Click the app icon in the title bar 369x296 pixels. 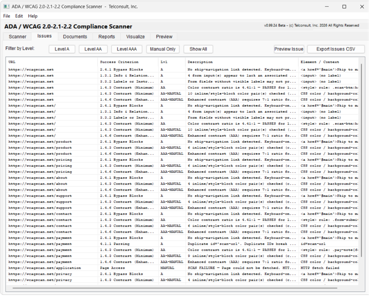tap(6, 6)
